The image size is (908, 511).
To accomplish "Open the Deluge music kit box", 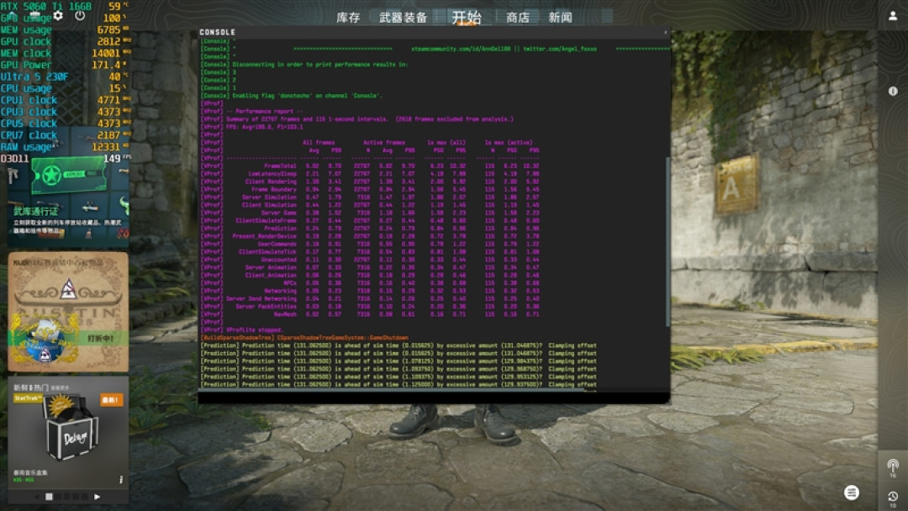I will [x=72, y=429].
